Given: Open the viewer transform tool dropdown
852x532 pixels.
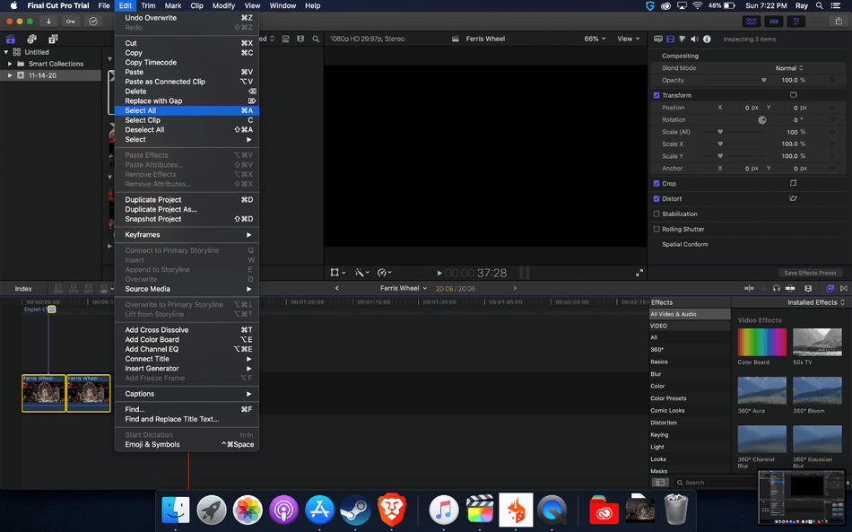Looking at the screenshot, I should click(338, 272).
